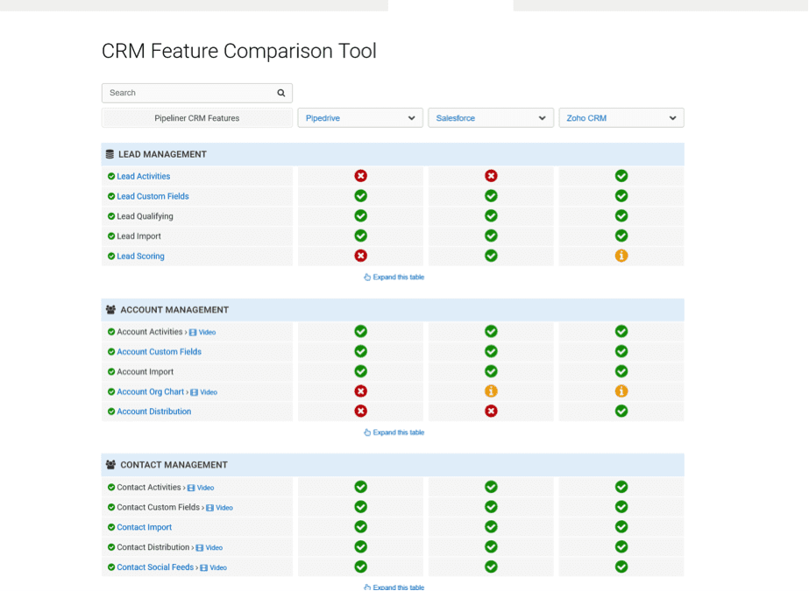Click the video icon beside Contact Social Feeds
The height and width of the screenshot is (591, 809).
click(x=204, y=568)
